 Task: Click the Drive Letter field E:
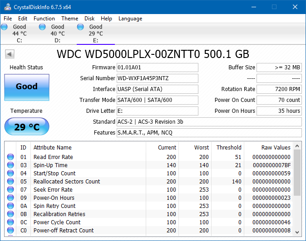(x=158, y=111)
